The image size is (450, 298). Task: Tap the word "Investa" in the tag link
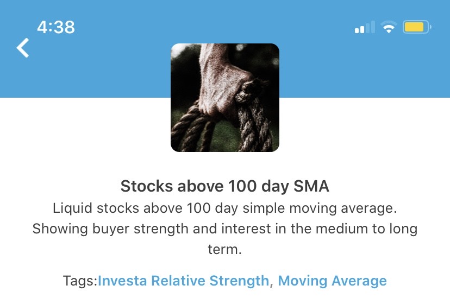(x=122, y=281)
